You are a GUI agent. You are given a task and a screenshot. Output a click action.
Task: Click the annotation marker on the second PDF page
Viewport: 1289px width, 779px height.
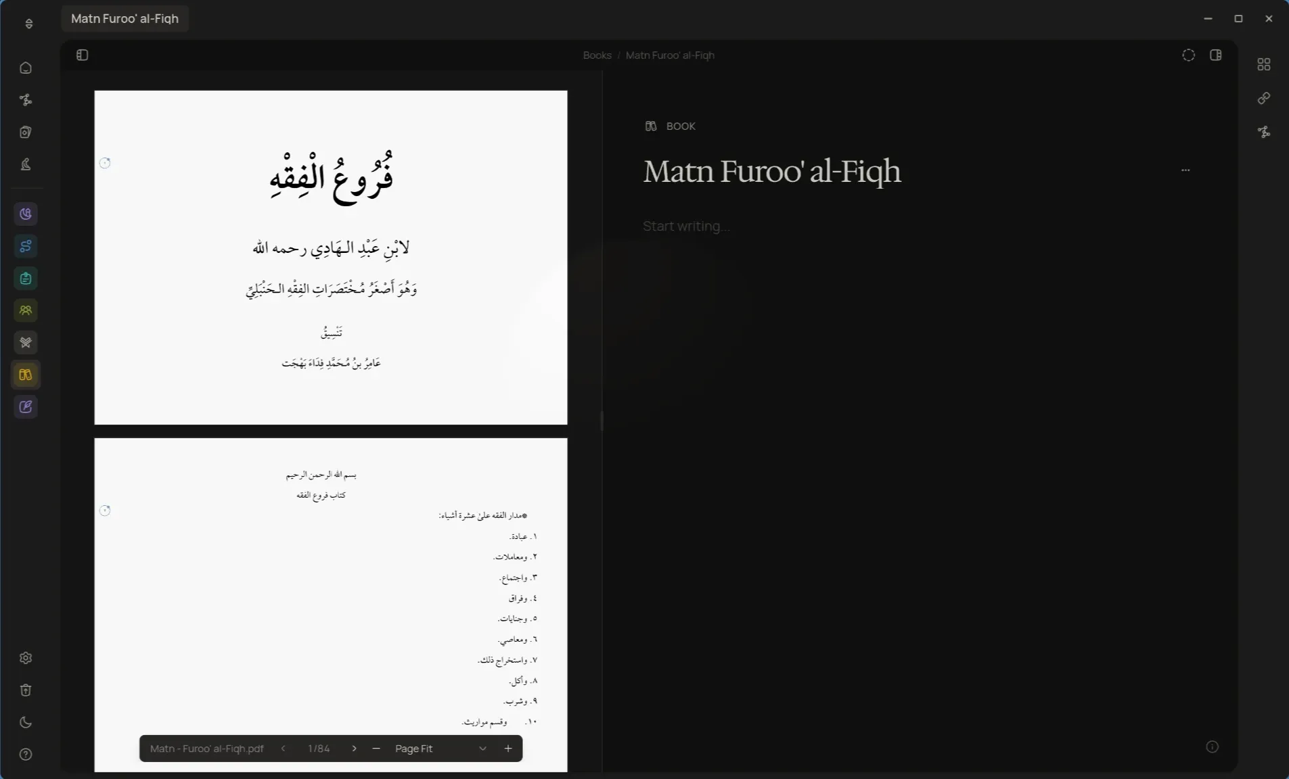click(105, 511)
